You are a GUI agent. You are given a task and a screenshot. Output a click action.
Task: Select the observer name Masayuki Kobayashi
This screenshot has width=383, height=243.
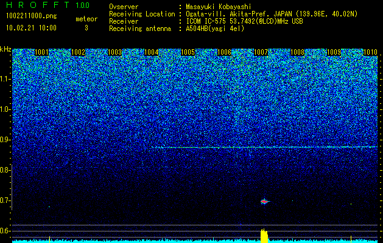click(219, 7)
